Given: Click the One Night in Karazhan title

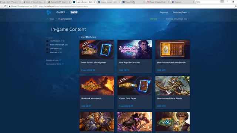Looking at the screenshot, I should point(130,62).
